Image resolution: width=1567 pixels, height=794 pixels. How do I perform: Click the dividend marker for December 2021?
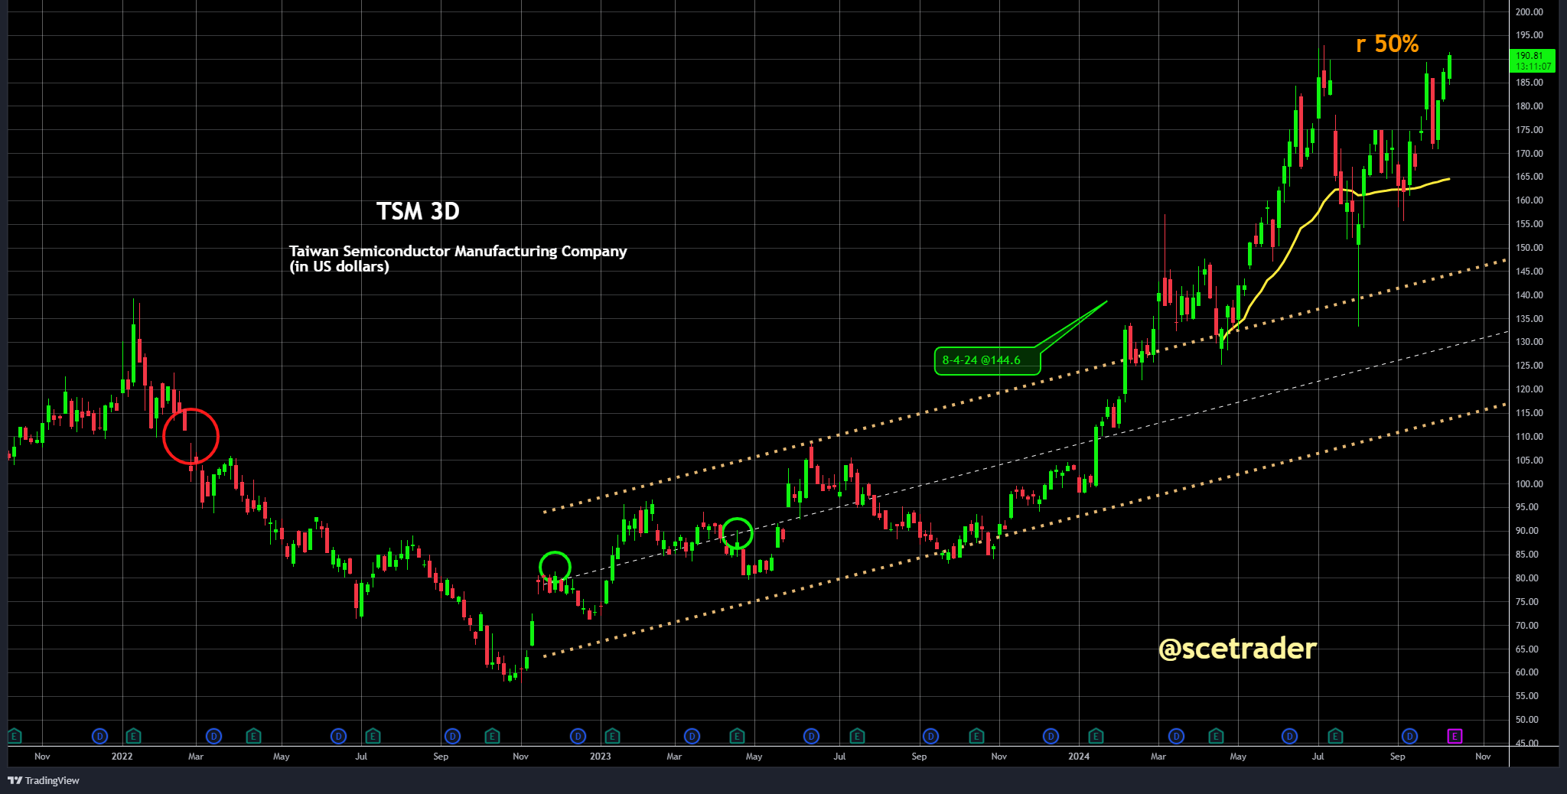[99, 736]
